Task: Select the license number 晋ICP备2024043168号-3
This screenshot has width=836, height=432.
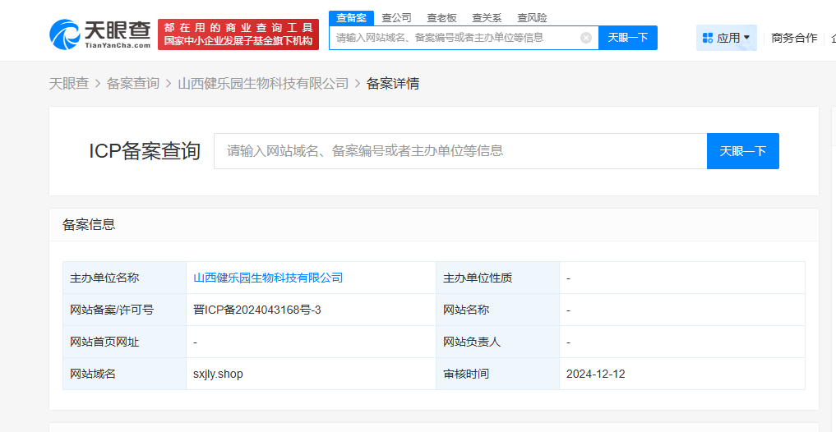Action: coord(257,310)
